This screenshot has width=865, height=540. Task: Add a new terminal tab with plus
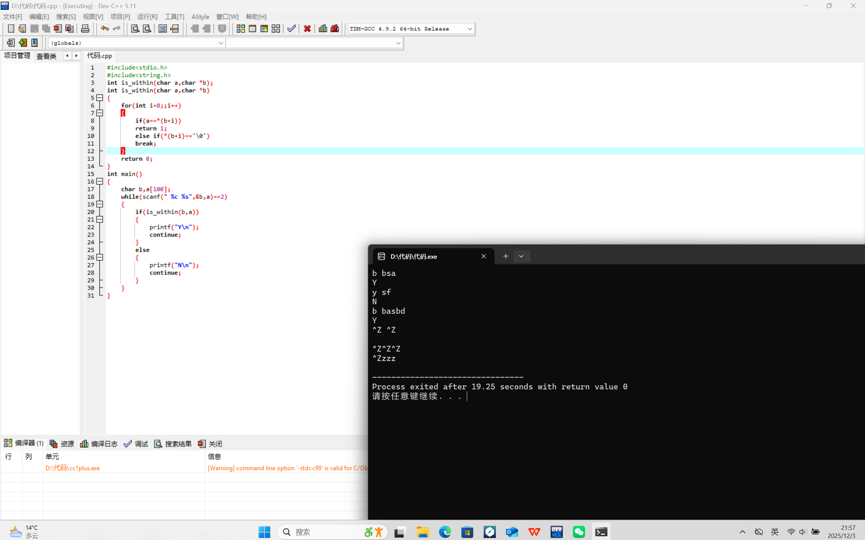point(505,256)
